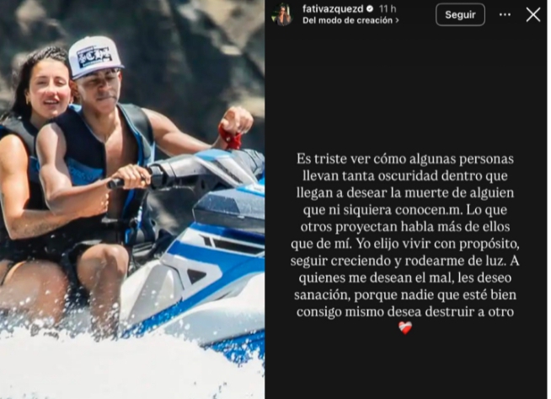Click the story paragraph starting 'Es triste ver'

point(404,235)
